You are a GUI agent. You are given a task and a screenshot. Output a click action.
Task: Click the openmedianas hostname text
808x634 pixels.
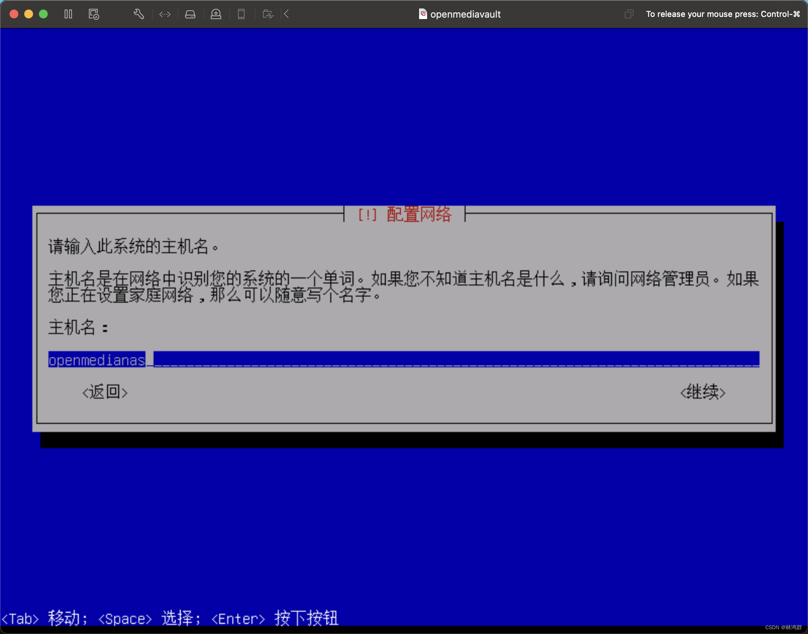[97, 360]
